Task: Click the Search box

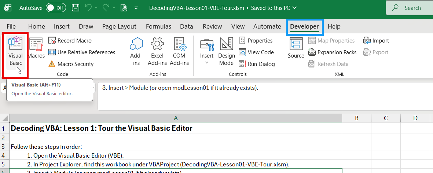Action: 409,8
